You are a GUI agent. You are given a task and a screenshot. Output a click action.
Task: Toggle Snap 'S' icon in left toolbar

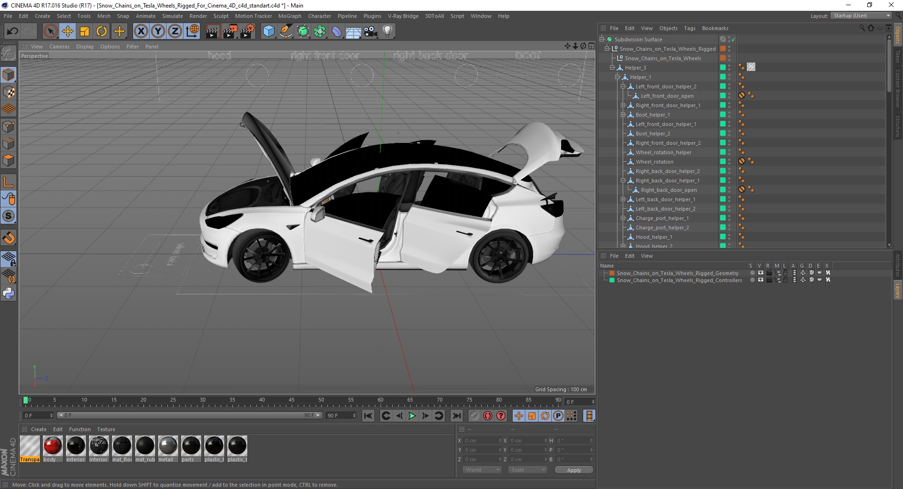pyautogui.click(x=8, y=216)
